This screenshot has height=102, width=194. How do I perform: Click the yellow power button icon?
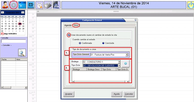190,5
